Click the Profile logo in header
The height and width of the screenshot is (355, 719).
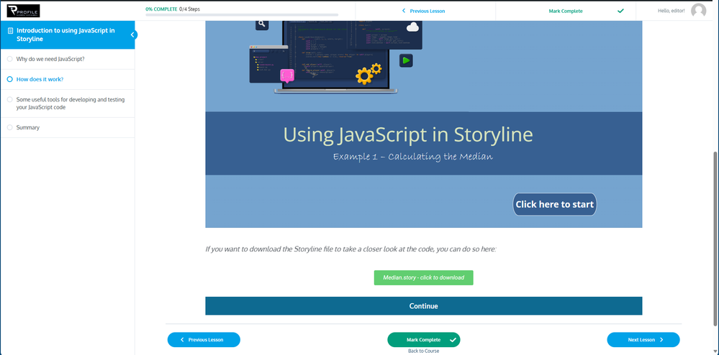click(22, 11)
